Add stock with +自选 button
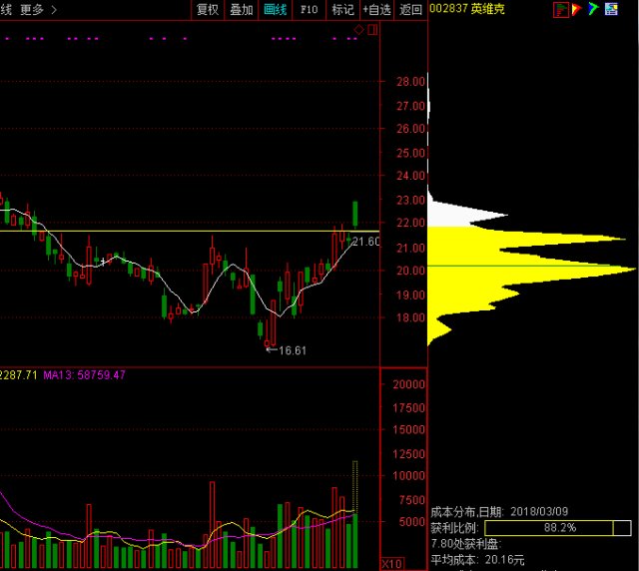 pyautogui.click(x=377, y=9)
